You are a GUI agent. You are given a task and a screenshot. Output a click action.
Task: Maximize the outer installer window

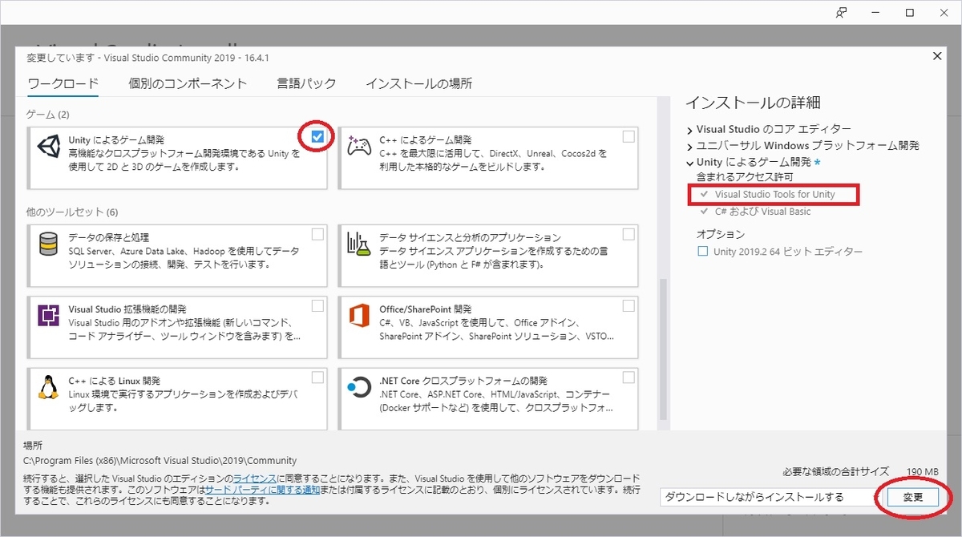tap(910, 13)
